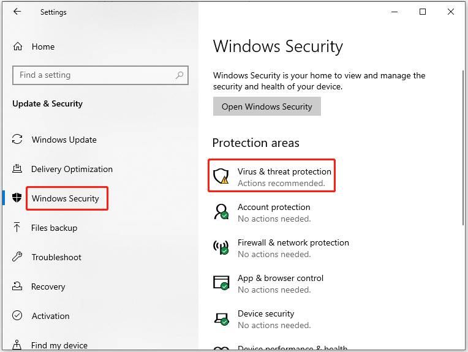This screenshot has height=352, width=468.
Task: Type in the Find a setting box
Action: [92, 75]
